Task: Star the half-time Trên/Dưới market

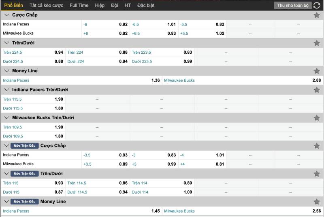Action: (x=317, y=173)
